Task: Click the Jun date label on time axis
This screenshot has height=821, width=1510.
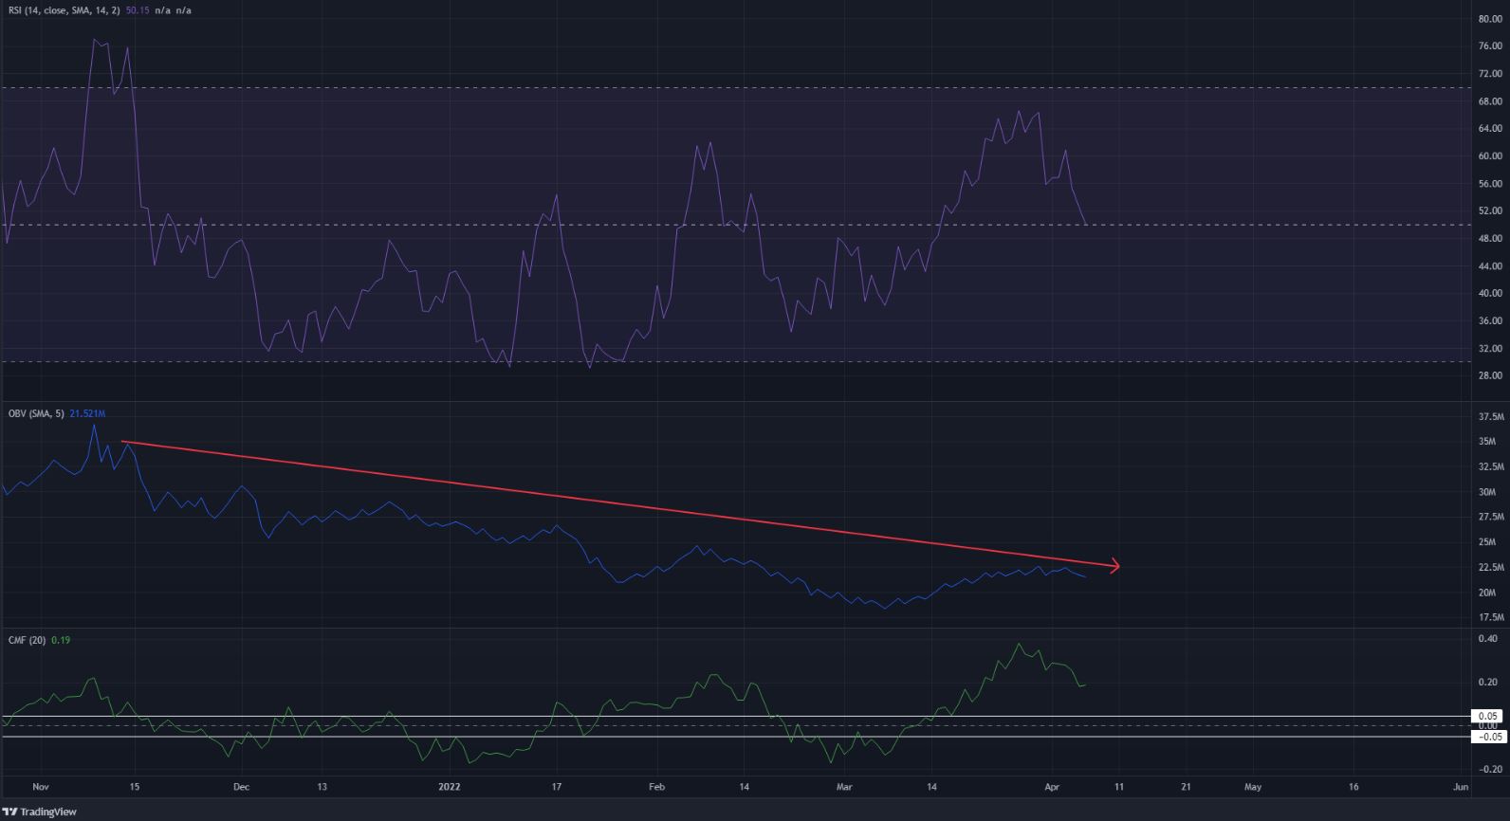Action: pos(1461,787)
